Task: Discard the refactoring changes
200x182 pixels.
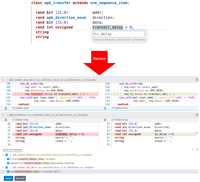Action: coord(20,178)
